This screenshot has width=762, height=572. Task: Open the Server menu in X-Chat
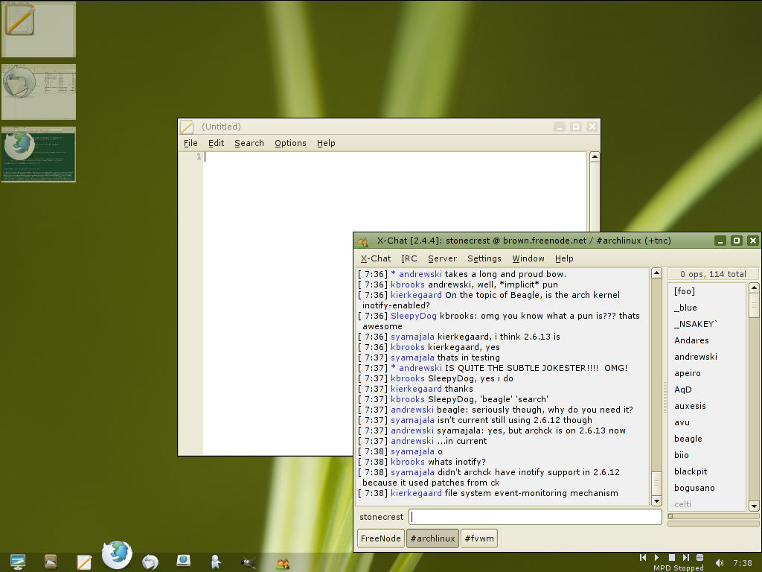click(442, 258)
